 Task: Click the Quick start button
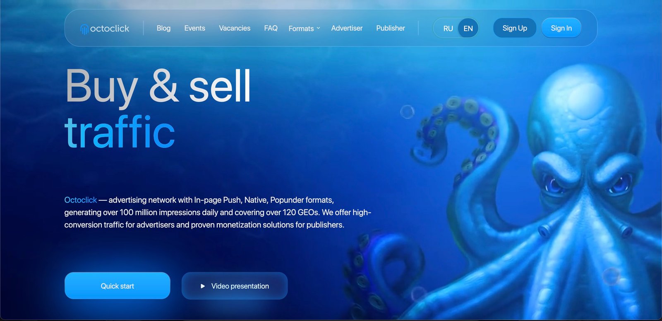pyautogui.click(x=118, y=285)
